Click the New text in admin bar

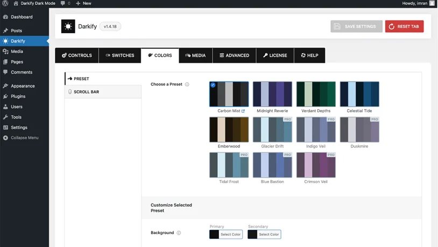tap(87, 3)
